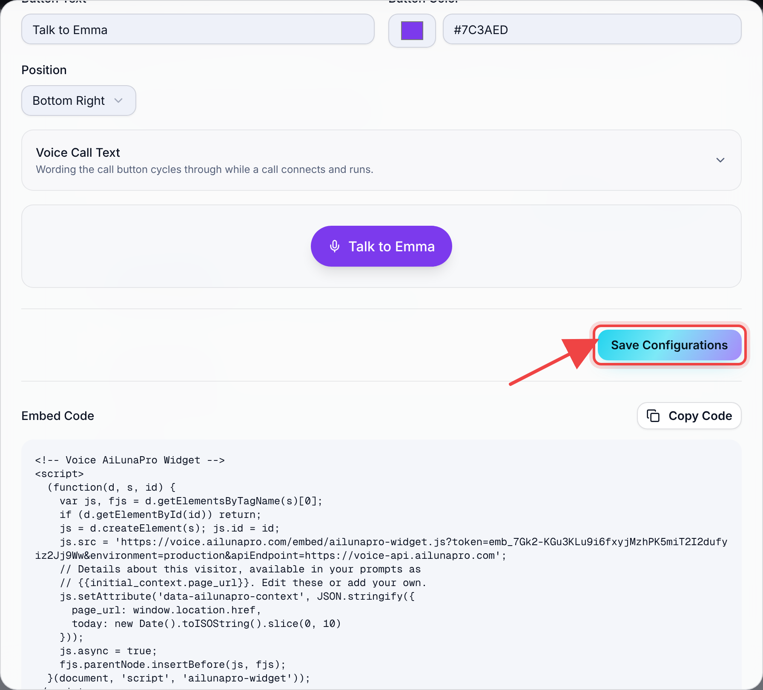Click into the Button Text field "Talk to Emma"
The height and width of the screenshot is (690, 763).
click(198, 29)
